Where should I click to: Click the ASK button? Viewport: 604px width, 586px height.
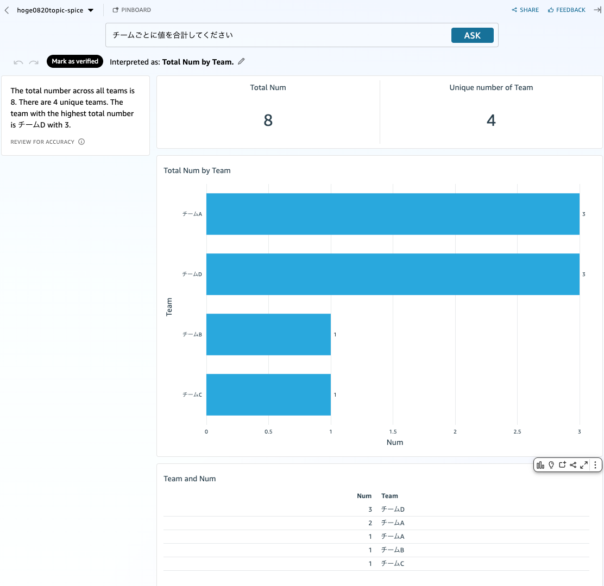coord(472,35)
